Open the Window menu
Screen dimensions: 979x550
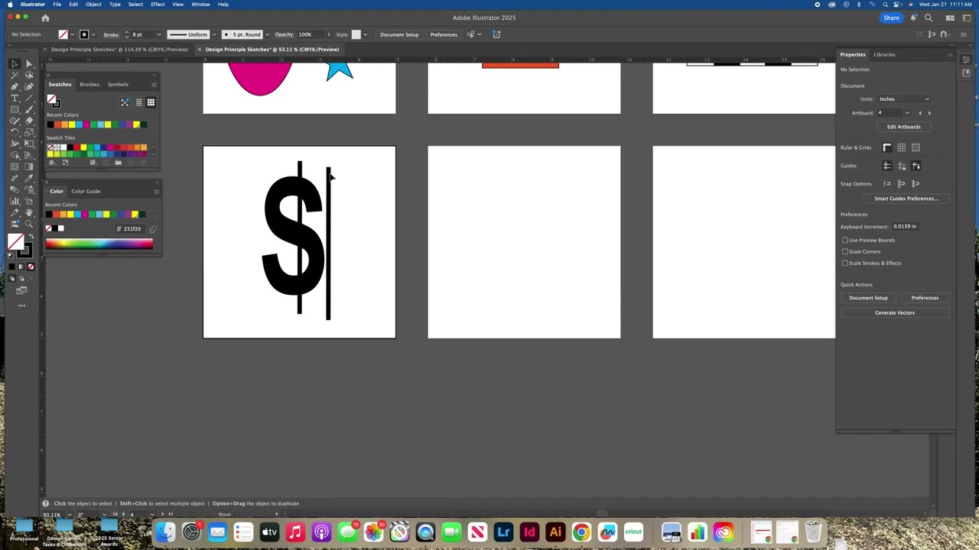[x=200, y=5]
